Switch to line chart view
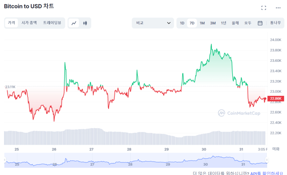The width and height of the screenshot is (287, 175). 74,23
